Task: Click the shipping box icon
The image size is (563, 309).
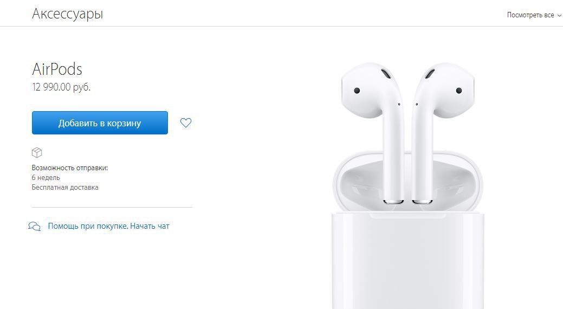Action: (37, 153)
